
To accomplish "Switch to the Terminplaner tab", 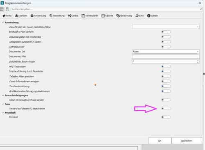I will [90, 16].
